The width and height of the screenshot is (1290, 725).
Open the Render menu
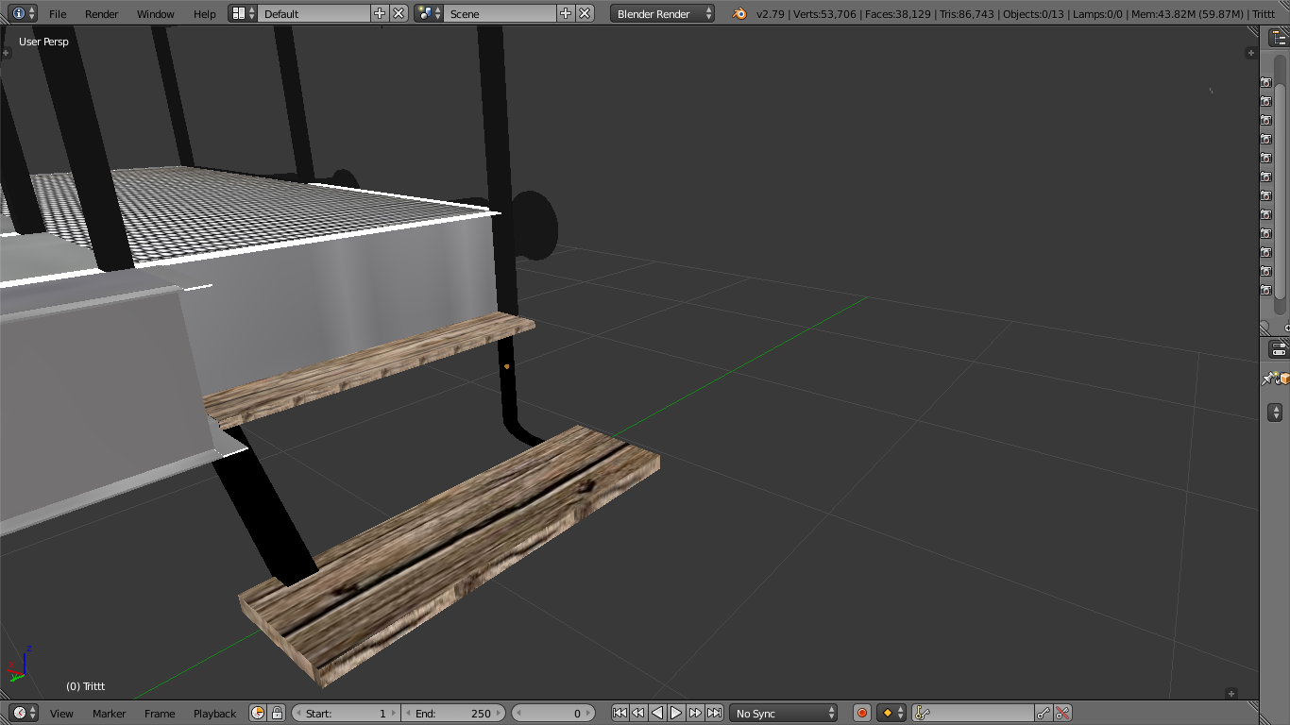click(102, 14)
